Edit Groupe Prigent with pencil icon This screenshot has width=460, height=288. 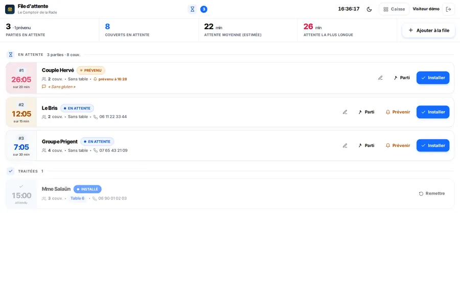tap(345, 145)
